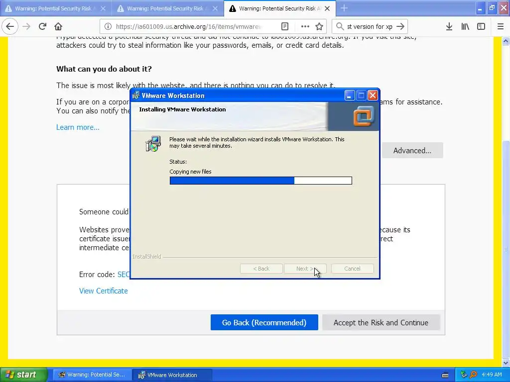This screenshot has width=510, height=382.
Task: Open the Windows start menu
Action: (24, 375)
